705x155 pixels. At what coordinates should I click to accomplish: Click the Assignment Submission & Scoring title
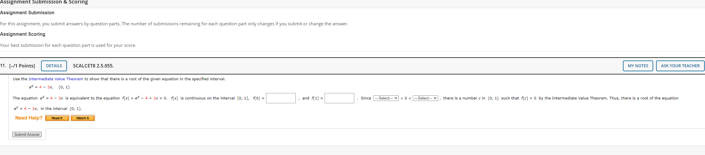[44, 2]
